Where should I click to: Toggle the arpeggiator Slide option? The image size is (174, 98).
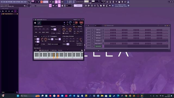43,44
